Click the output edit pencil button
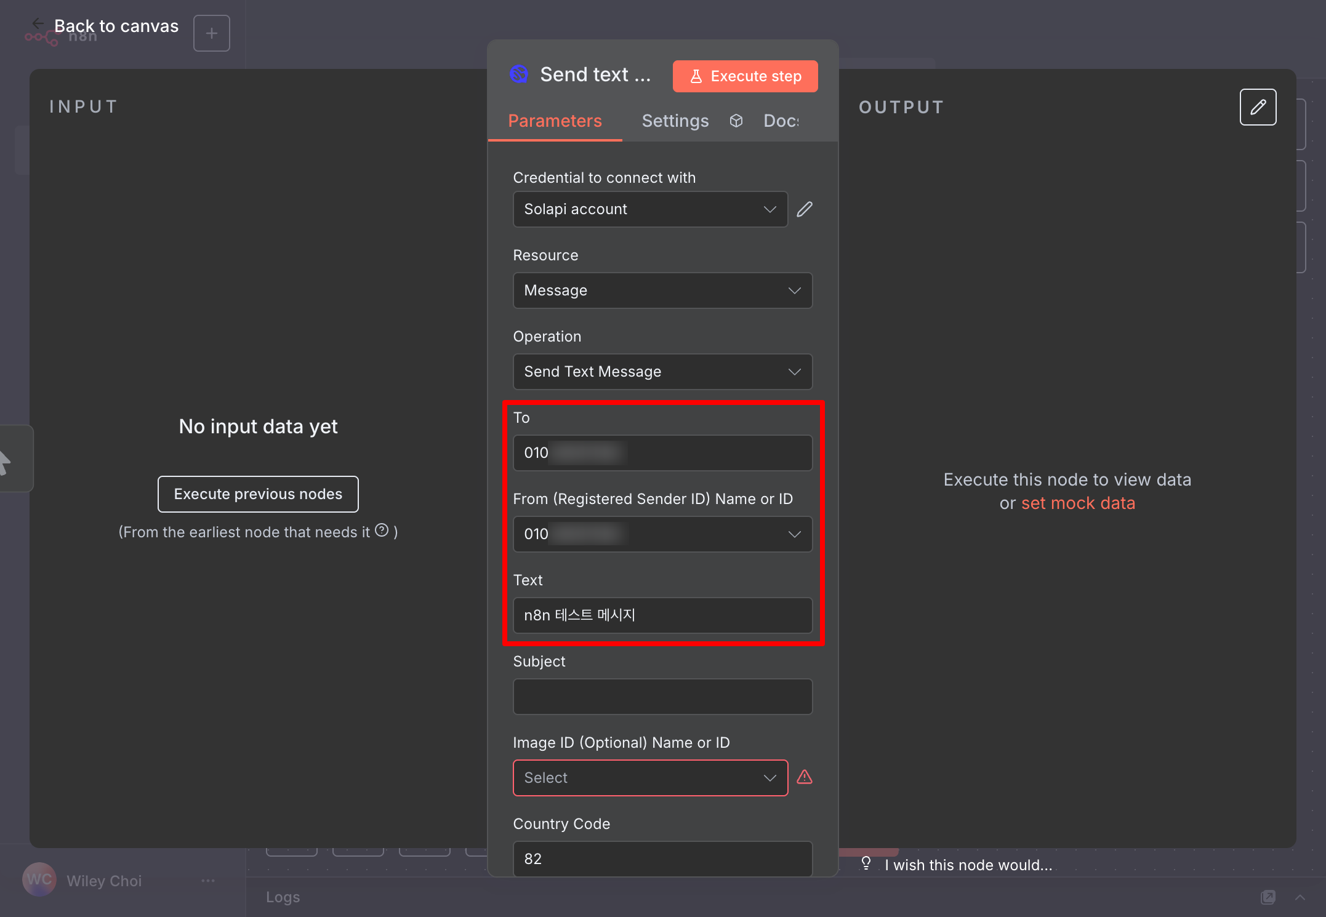Viewport: 1326px width, 917px height. 1258,107
